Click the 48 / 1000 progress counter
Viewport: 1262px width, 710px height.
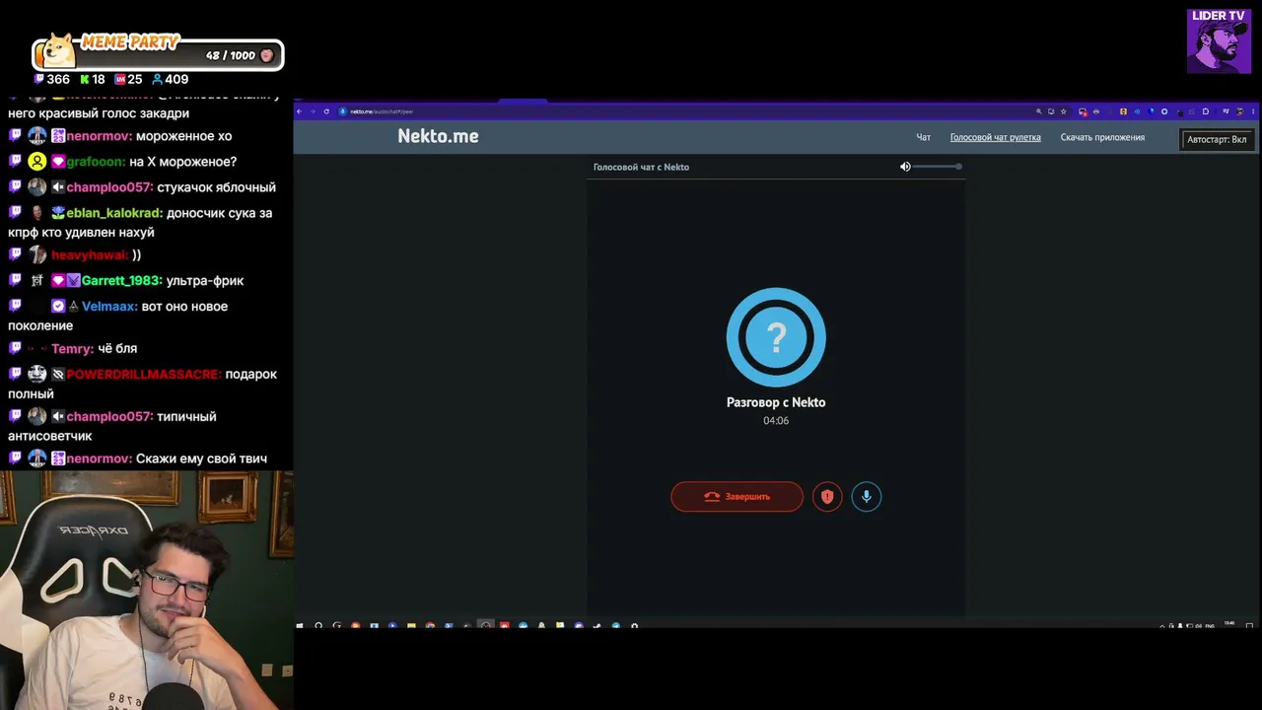(231, 56)
